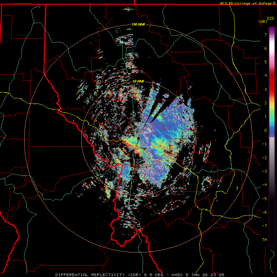Screen dimensions: 277x277
Task: Click the positive 3 scale label
Action: click(x=266, y=89)
